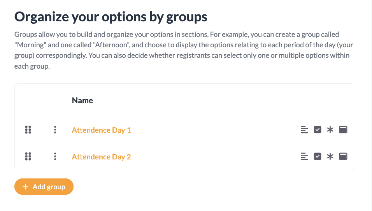Click the text-align lines icon for Attendence Day 1

coord(304,130)
